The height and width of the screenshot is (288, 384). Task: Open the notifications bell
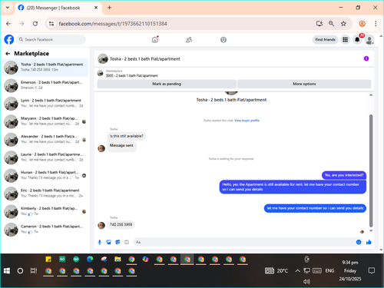point(357,40)
